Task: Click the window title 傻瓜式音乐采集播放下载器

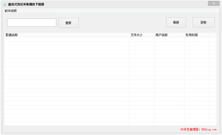Action: (26, 4)
